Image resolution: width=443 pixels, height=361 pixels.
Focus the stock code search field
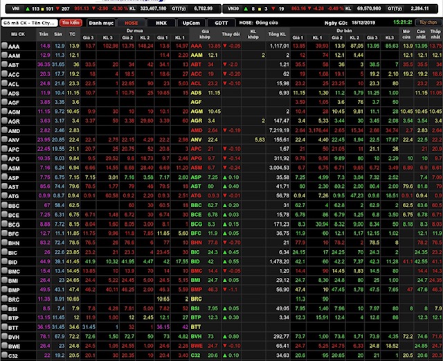pyautogui.click(x=29, y=23)
